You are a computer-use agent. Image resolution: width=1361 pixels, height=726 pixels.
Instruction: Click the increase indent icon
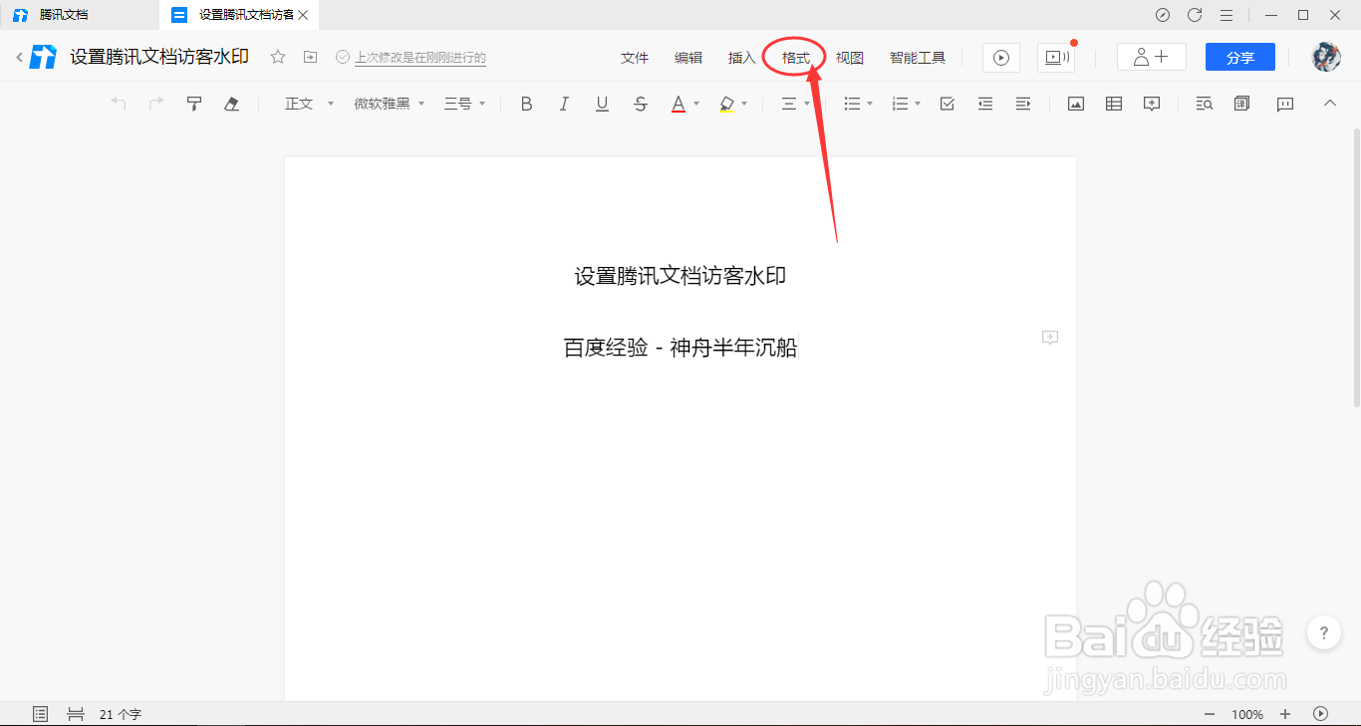tap(1023, 104)
